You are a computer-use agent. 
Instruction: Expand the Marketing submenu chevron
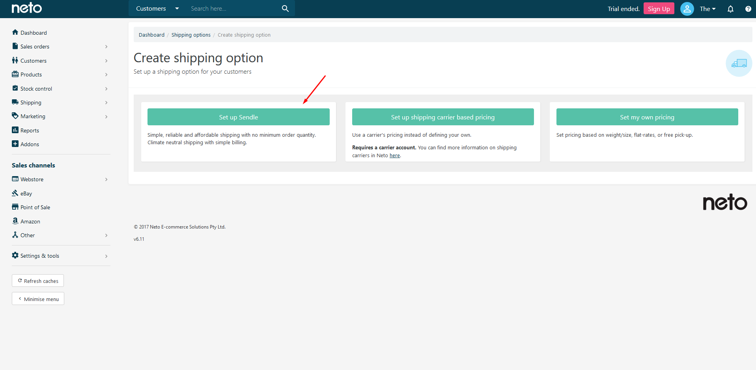[106, 117]
